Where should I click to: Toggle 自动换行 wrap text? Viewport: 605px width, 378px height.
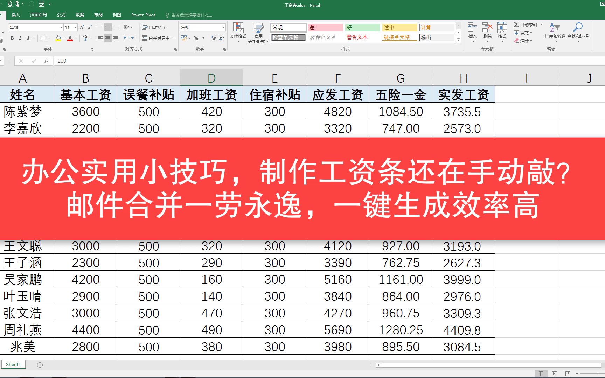[x=154, y=27]
